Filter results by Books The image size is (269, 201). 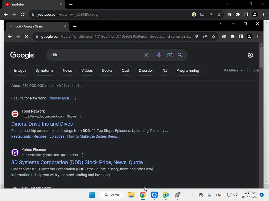tap(107, 70)
